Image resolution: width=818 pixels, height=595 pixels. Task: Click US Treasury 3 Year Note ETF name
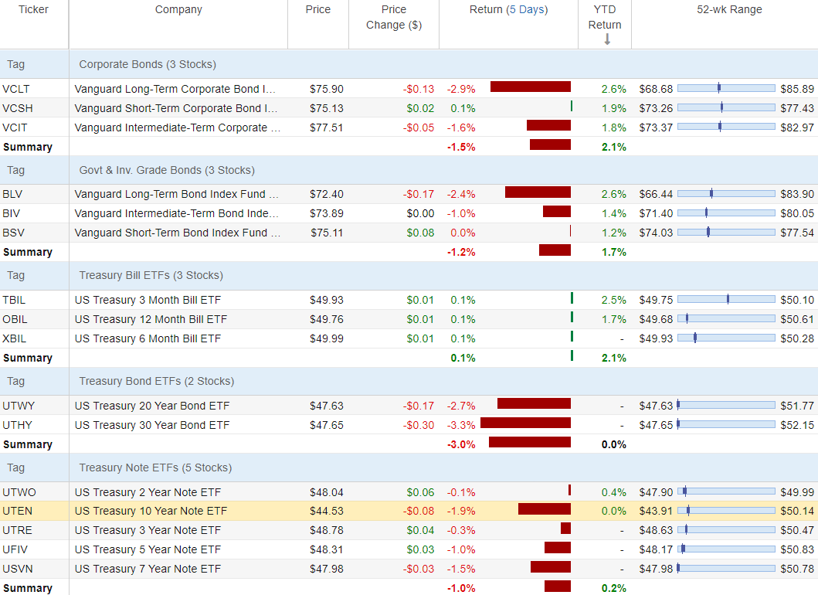148,530
